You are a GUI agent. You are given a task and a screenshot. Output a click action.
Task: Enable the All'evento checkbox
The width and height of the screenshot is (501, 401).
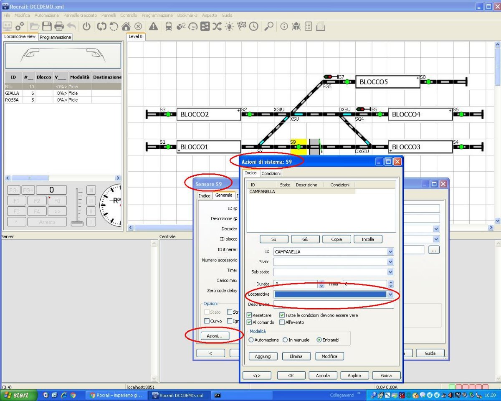(282, 322)
